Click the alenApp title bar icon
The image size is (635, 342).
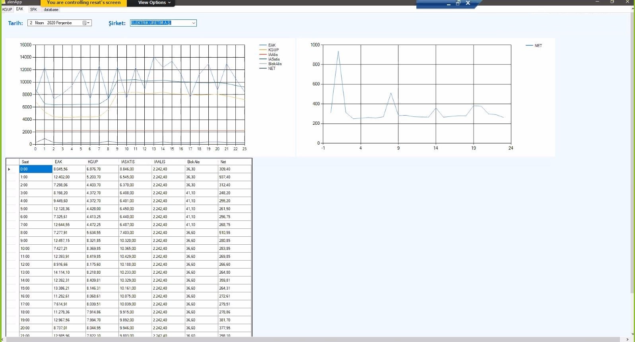(x=4, y=2)
